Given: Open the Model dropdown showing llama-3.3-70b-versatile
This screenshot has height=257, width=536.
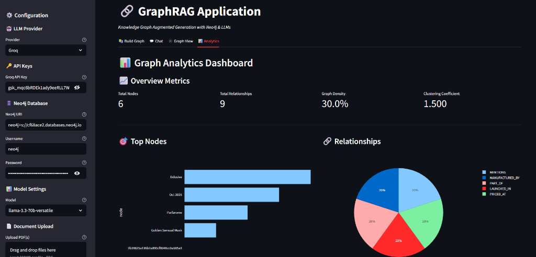Looking at the screenshot, I should click(x=46, y=210).
